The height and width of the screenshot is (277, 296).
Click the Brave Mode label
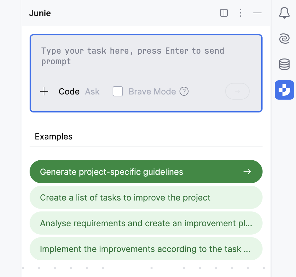point(152,92)
